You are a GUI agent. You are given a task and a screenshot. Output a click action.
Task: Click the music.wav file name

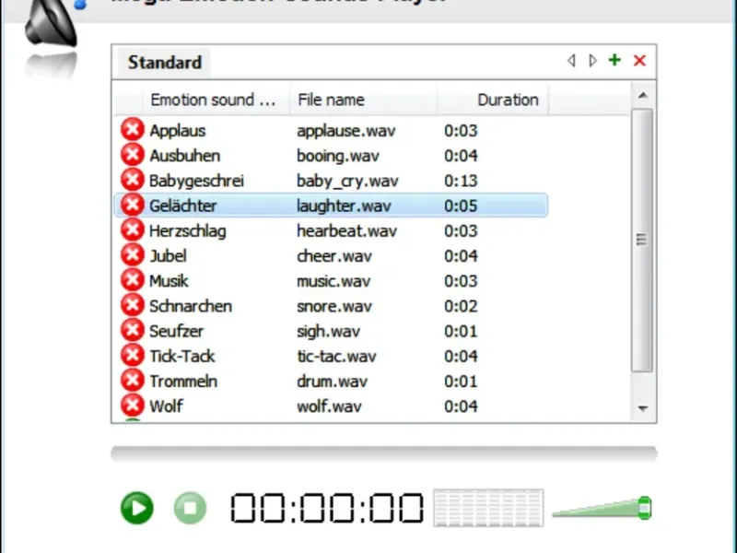coord(333,281)
